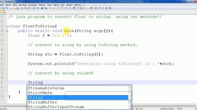
Task: Click Run Macro Multiple Times icon
Action: [x=107, y=8]
